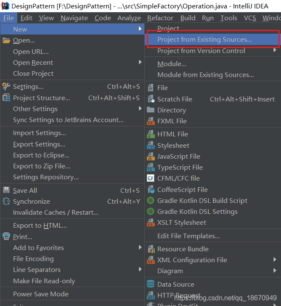Click the Gradle Kotlin DSL Settings icon
Image resolution: width=281 pixels, height=306 pixels.
pos(151,211)
